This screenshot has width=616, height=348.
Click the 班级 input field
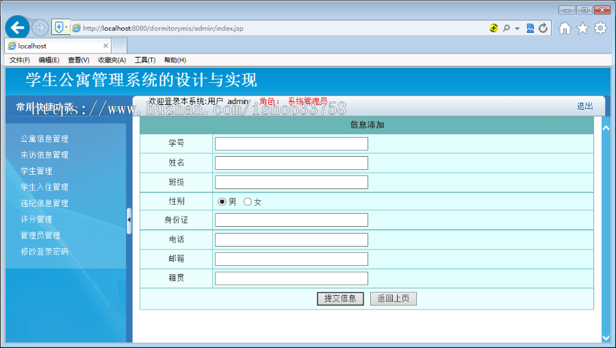click(292, 182)
